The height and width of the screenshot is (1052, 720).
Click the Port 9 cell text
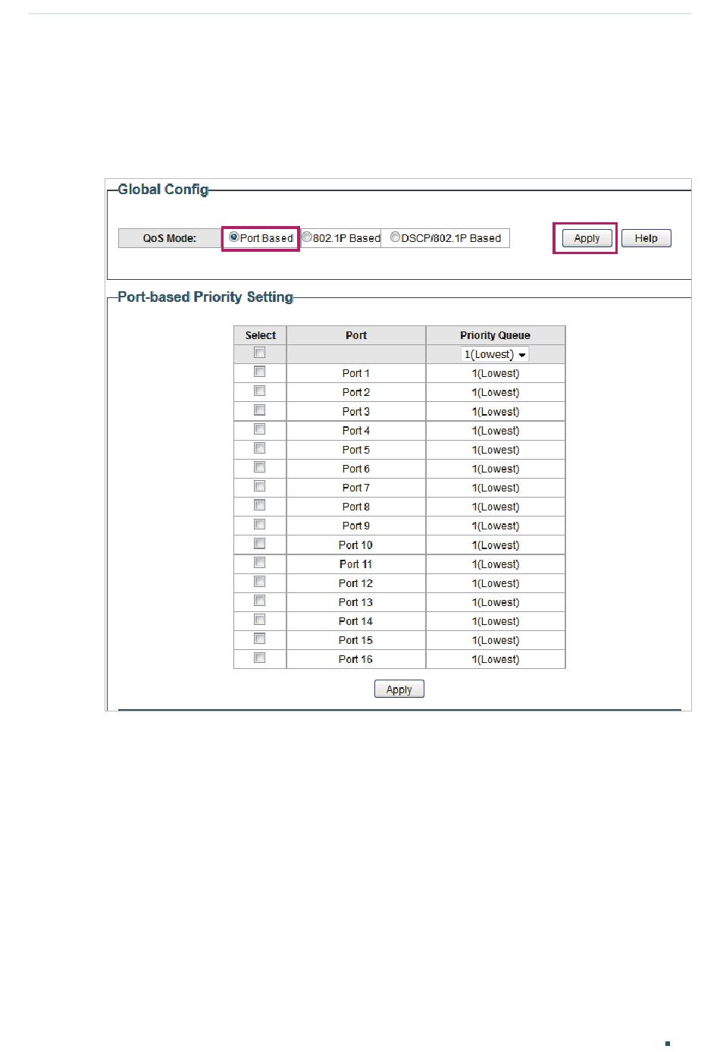pos(356,526)
